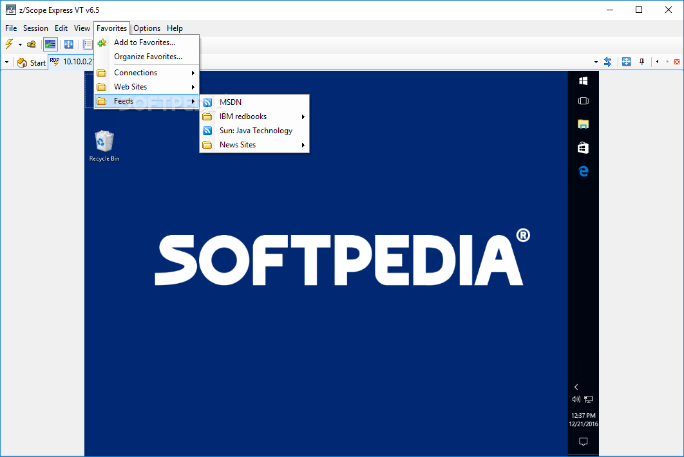Open the remote Action Center notification icon
This screenshot has width=684, height=457.
click(x=584, y=442)
